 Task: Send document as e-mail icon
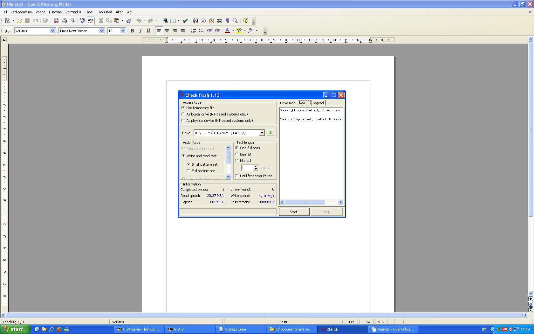(36, 21)
